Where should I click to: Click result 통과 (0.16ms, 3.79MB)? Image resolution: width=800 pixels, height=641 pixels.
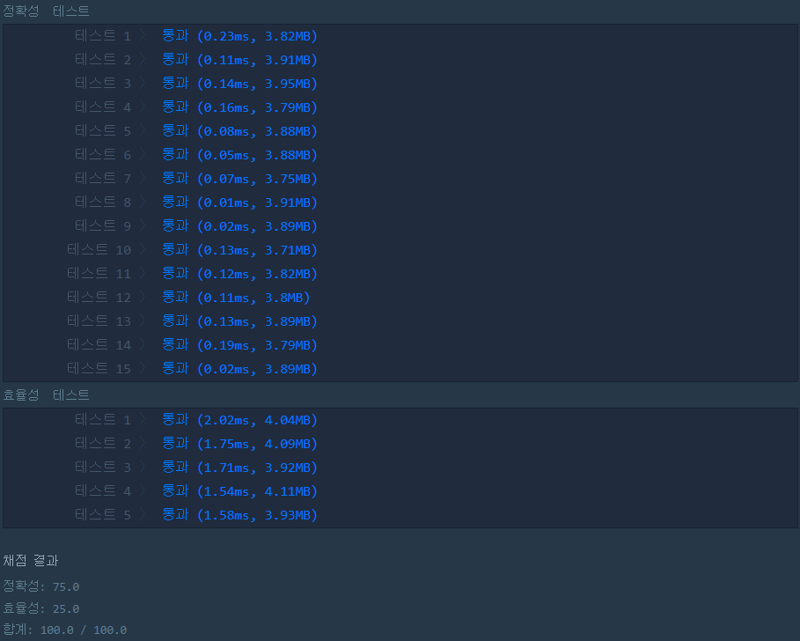(x=239, y=107)
